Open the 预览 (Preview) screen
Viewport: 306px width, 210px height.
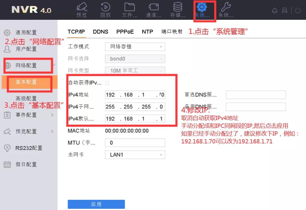pyautogui.click(x=81, y=10)
